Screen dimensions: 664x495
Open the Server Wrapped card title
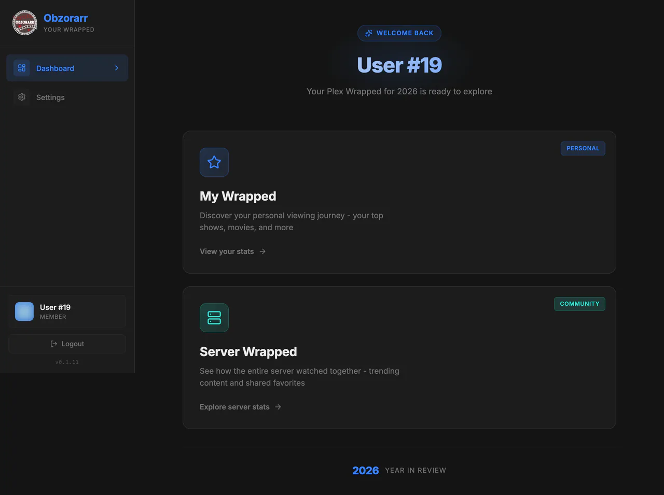tap(248, 351)
